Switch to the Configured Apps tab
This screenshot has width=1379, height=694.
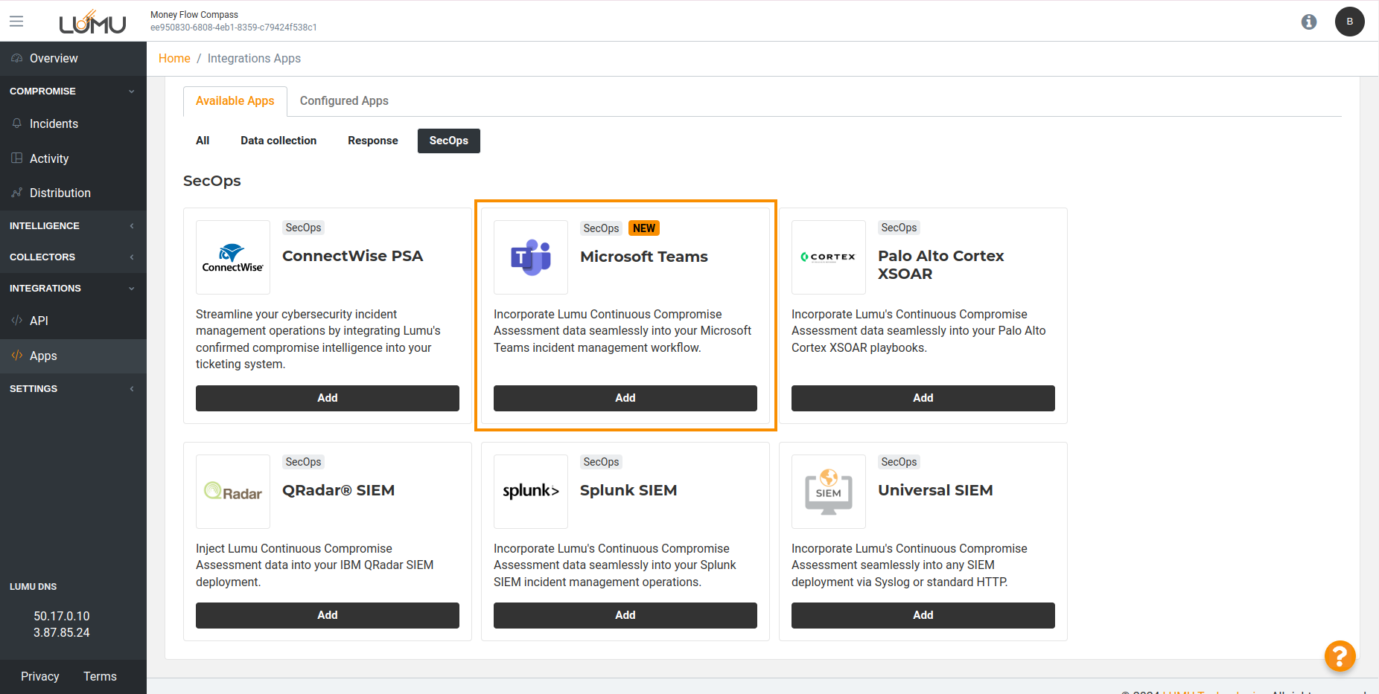click(344, 101)
